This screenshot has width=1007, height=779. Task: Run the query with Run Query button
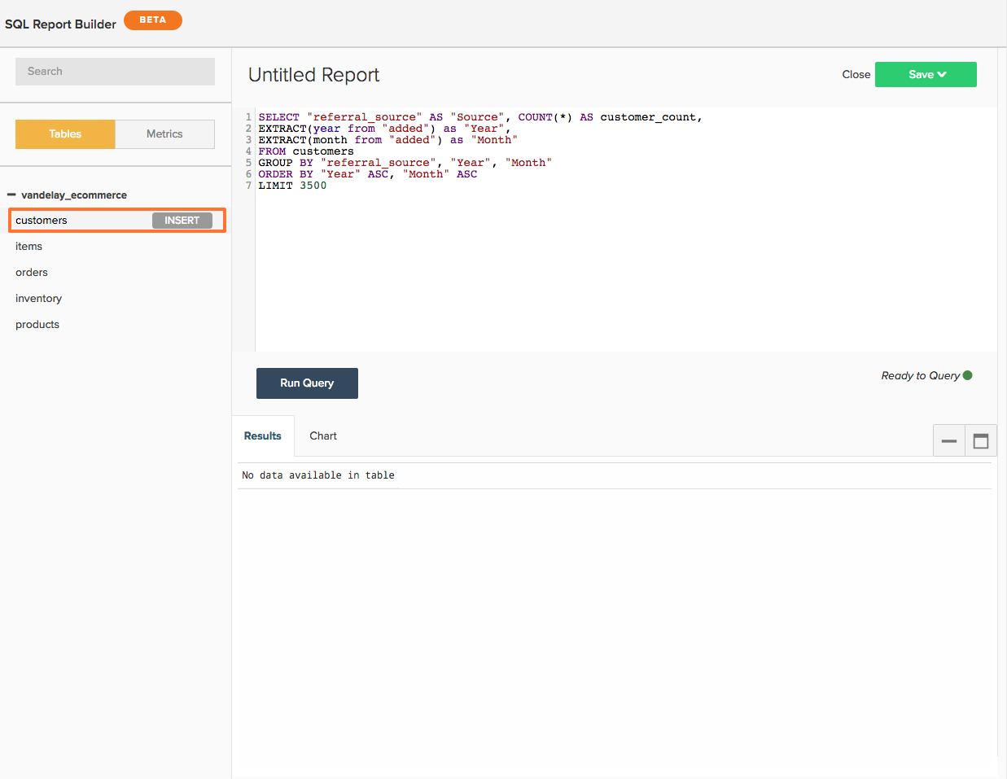click(307, 383)
